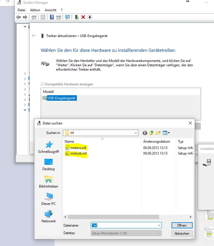Click the toolbar back arrow in Geräte-Manager
This screenshot has height=246, width=214.
(x=19, y=17)
